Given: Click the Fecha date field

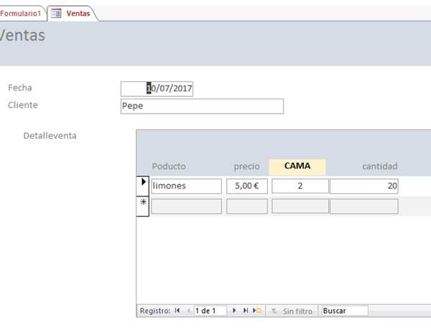Looking at the screenshot, I should pyautogui.click(x=157, y=88).
